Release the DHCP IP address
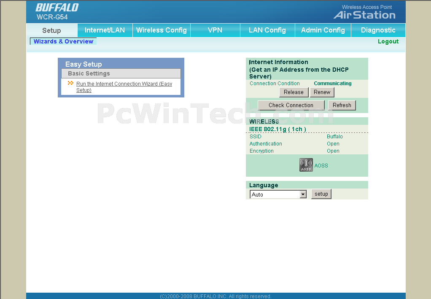The image size is (431, 299). pos(294,92)
